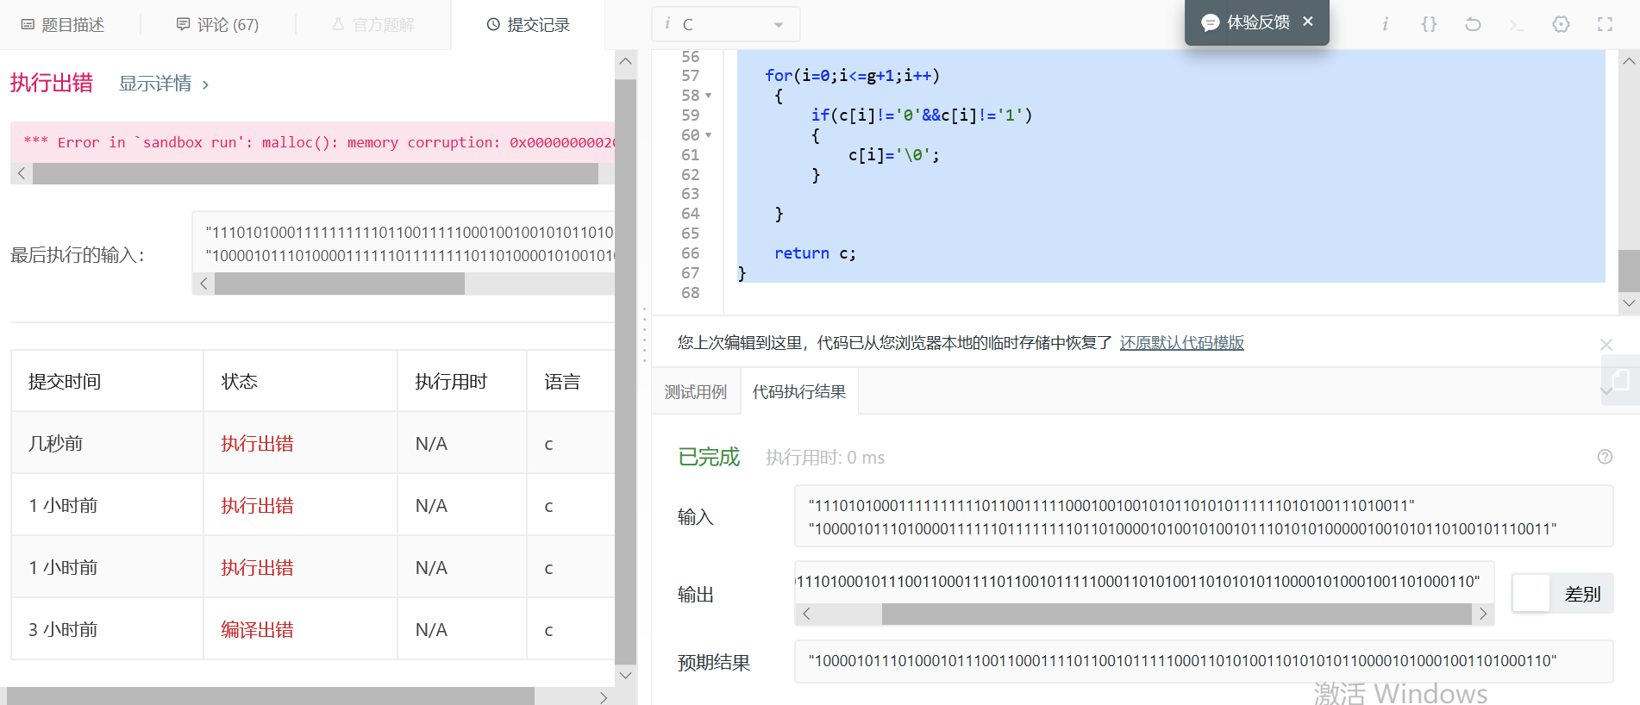The image size is (1640, 705).
Task: Click scroll-up arrow of left panel
Action: (x=626, y=61)
